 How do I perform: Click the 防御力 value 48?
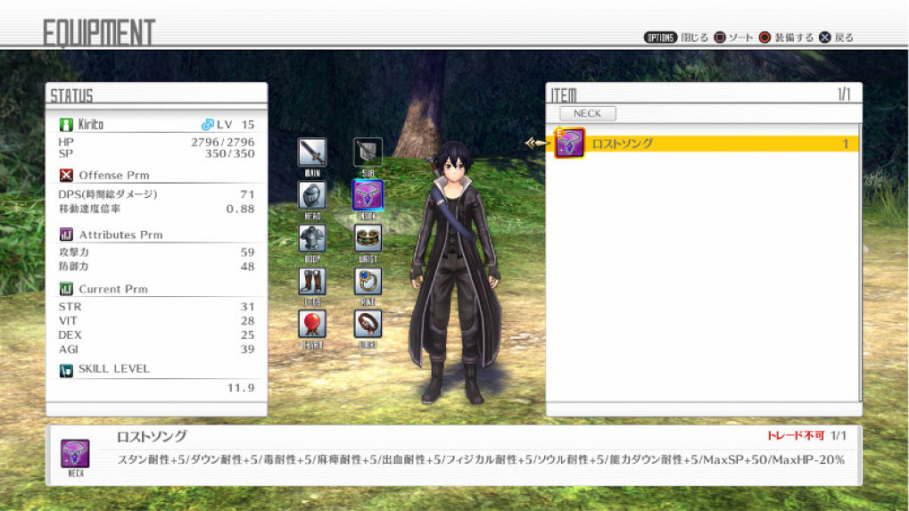click(x=247, y=267)
